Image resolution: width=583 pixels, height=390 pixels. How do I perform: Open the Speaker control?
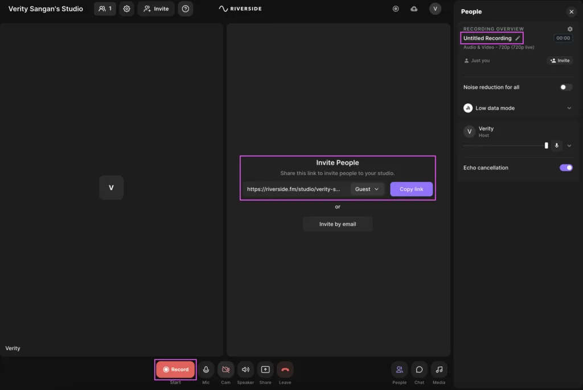click(x=245, y=370)
